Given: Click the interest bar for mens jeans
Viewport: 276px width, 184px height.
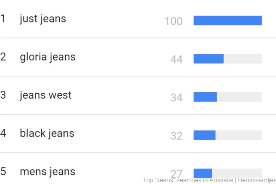Looking at the screenshot, I should [228, 172].
